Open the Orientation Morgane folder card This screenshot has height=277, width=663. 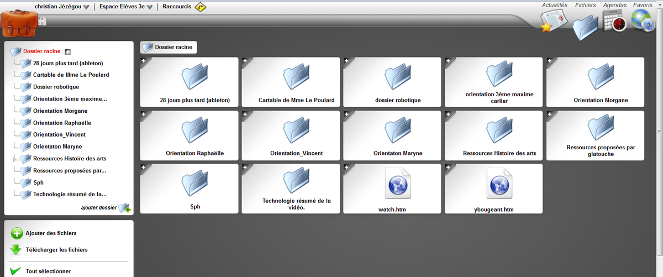point(596,82)
